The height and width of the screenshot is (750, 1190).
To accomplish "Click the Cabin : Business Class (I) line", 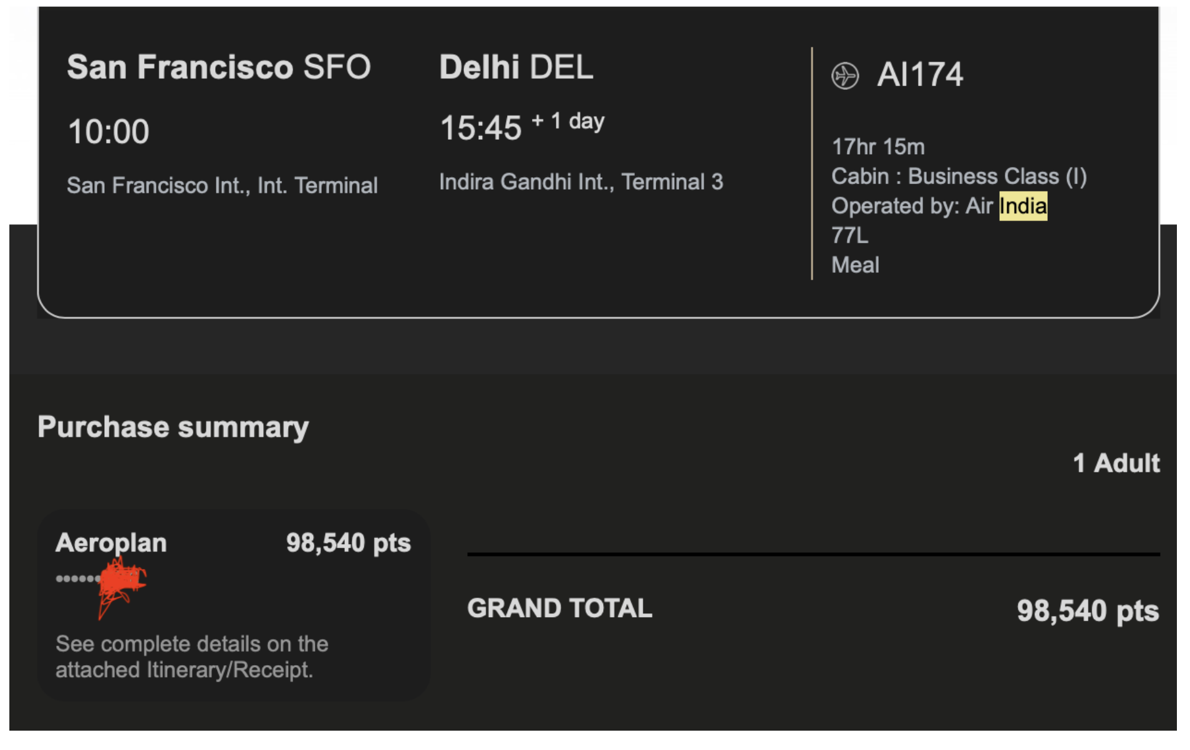I will 959,176.
